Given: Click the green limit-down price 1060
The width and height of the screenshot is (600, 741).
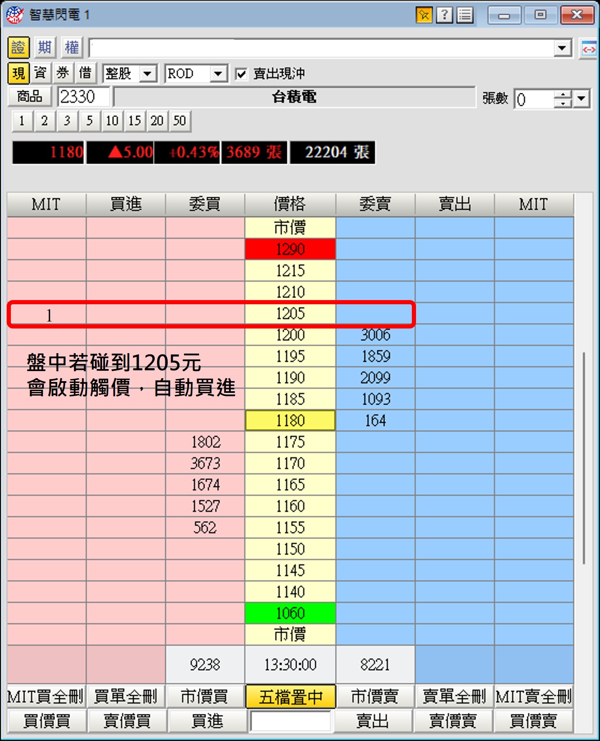Looking at the screenshot, I should pyautogui.click(x=290, y=613).
